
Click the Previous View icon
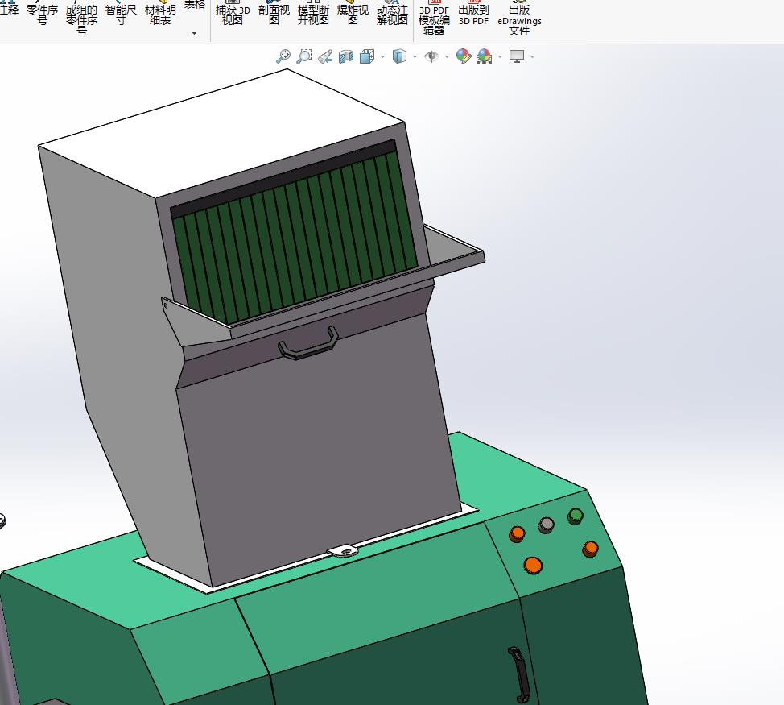pyautogui.click(x=325, y=56)
